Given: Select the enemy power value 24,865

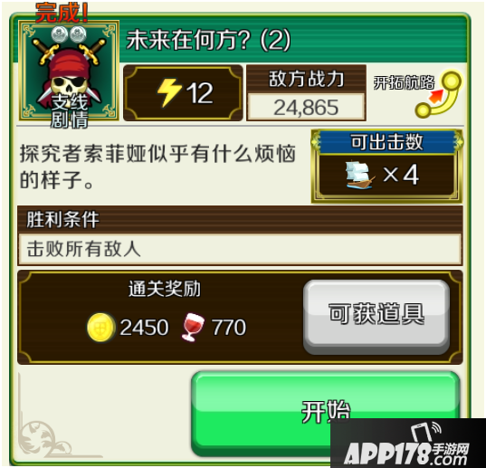Looking at the screenshot, I should coord(306,107).
